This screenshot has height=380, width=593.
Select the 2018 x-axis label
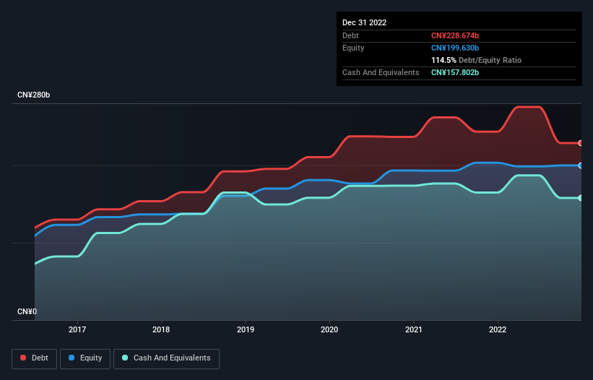[161, 329]
